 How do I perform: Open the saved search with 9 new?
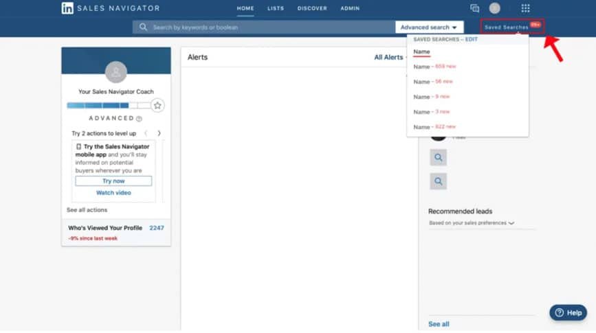point(432,97)
